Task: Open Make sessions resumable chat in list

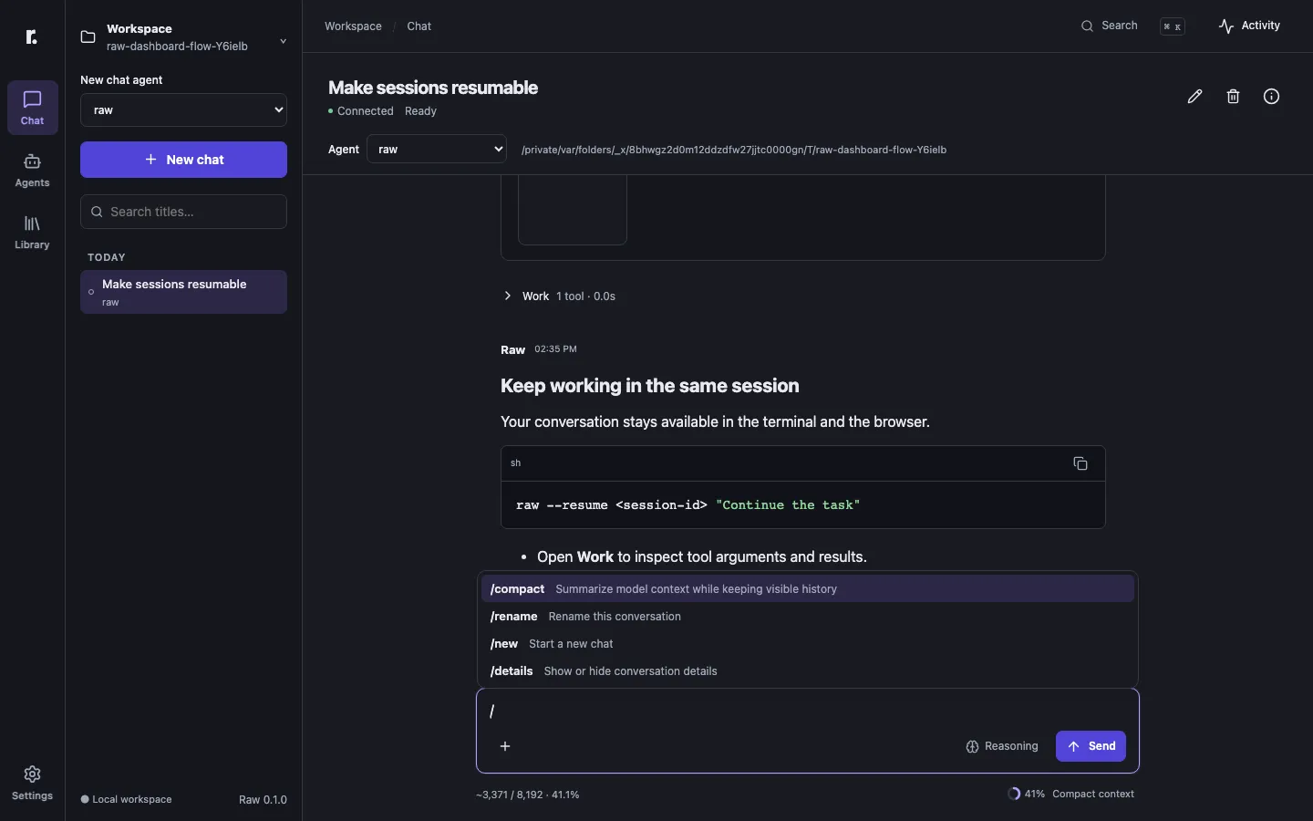Action: tap(183, 292)
